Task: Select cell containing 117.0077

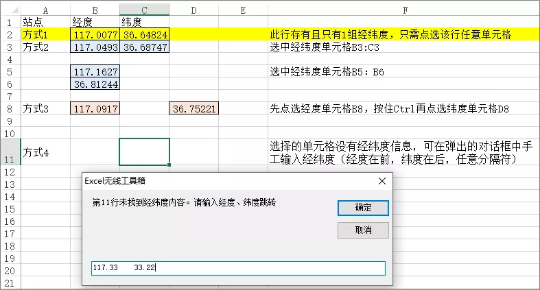Action: [95, 34]
